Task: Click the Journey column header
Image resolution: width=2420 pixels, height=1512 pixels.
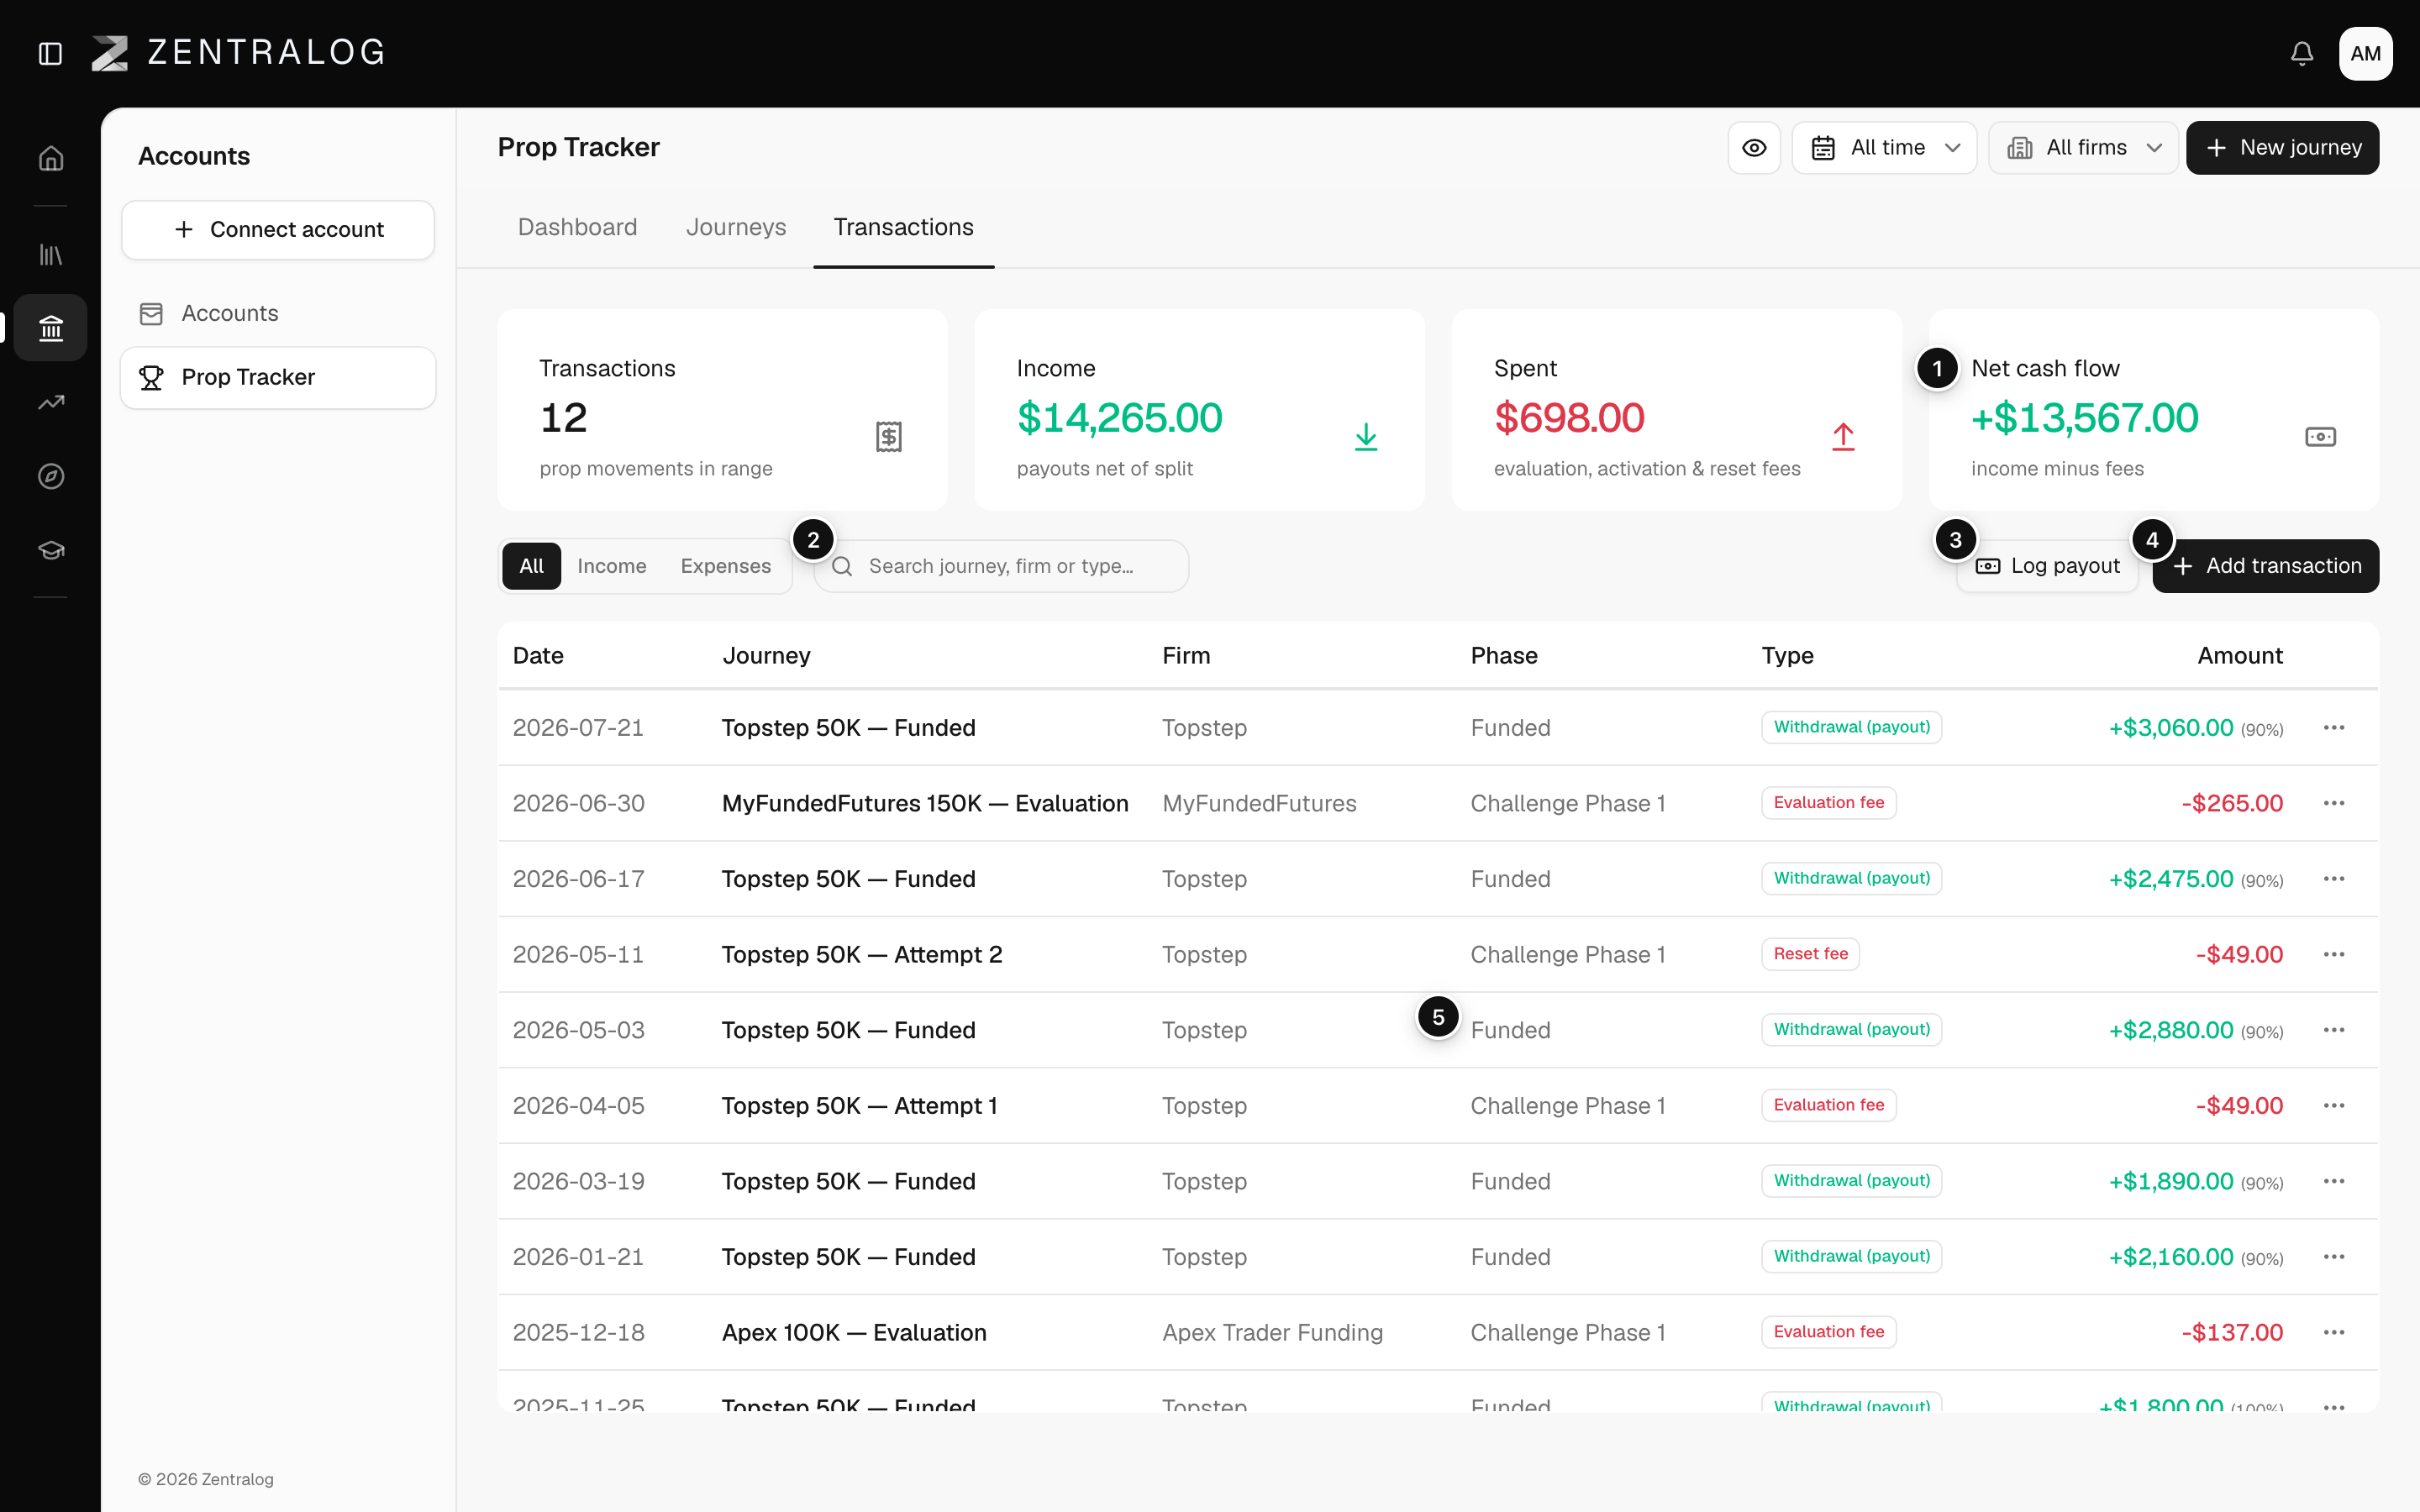Action: click(766, 655)
